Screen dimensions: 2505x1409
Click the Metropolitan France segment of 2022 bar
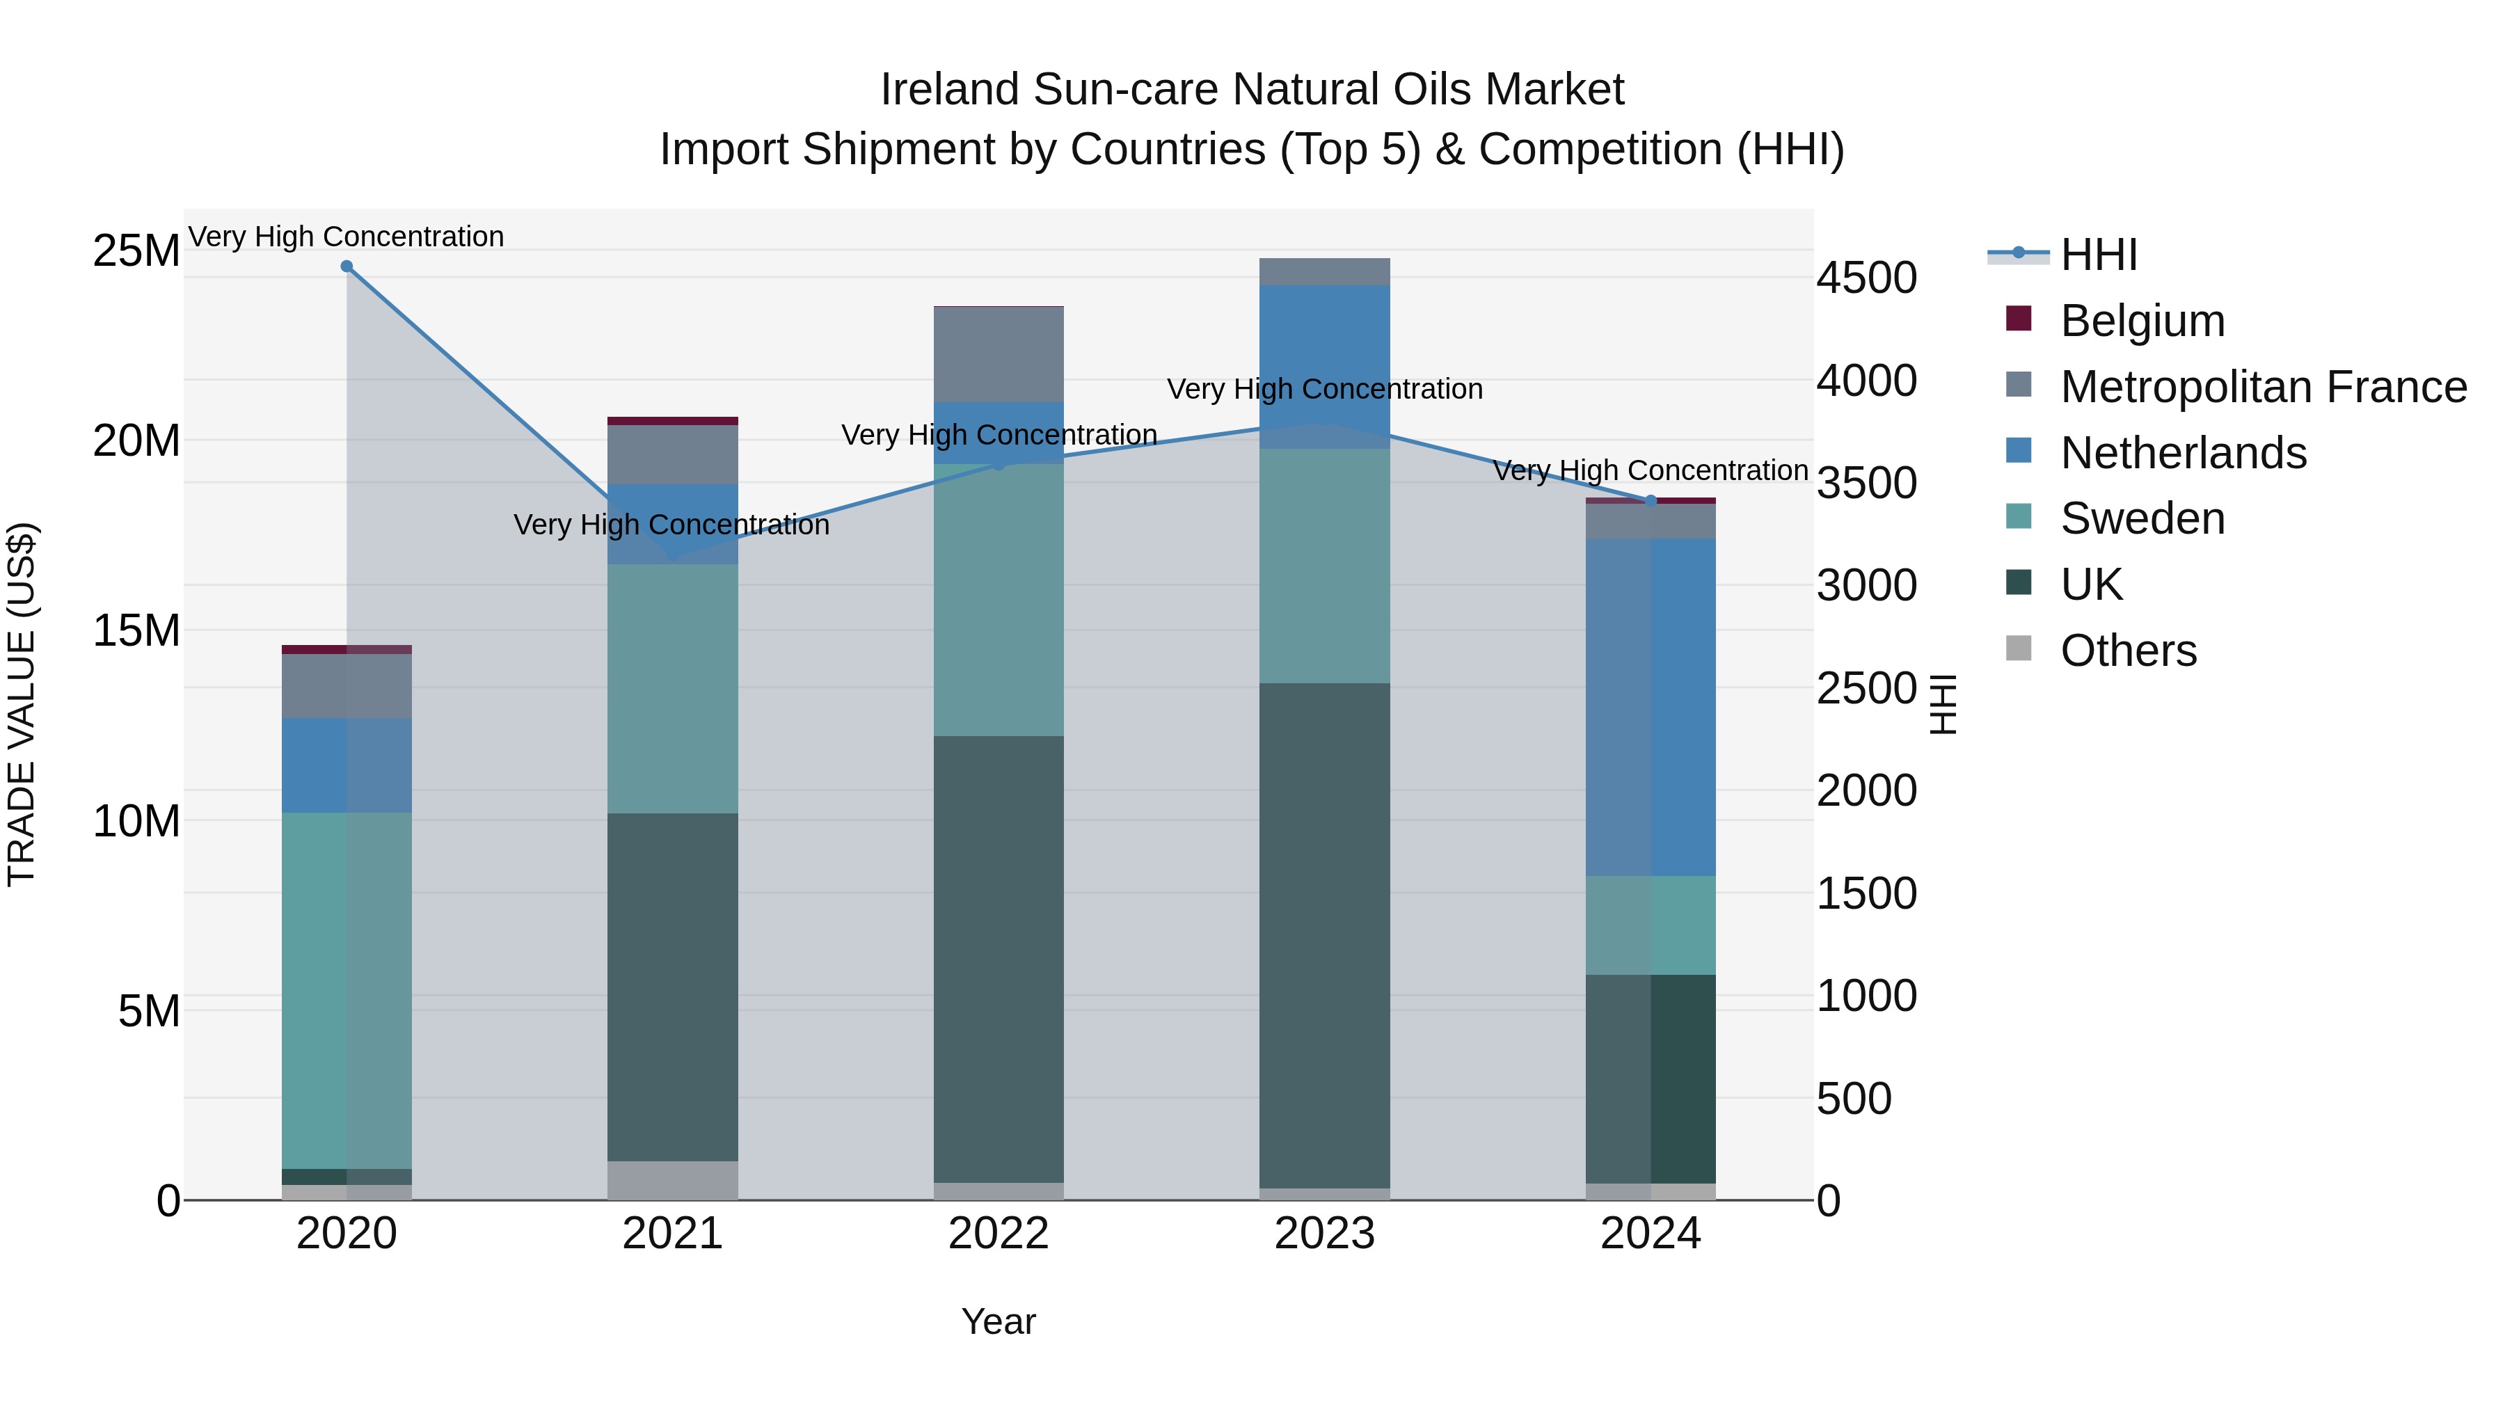[999, 354]
